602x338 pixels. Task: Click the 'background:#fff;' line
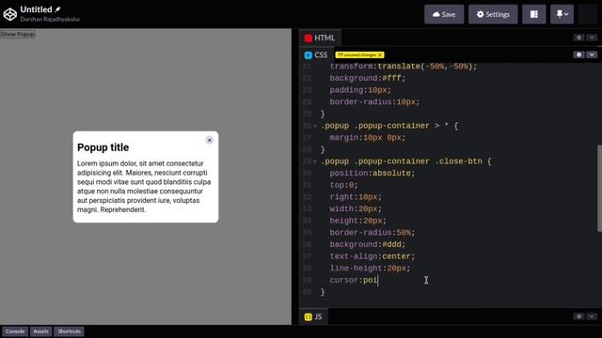(368, 78)
